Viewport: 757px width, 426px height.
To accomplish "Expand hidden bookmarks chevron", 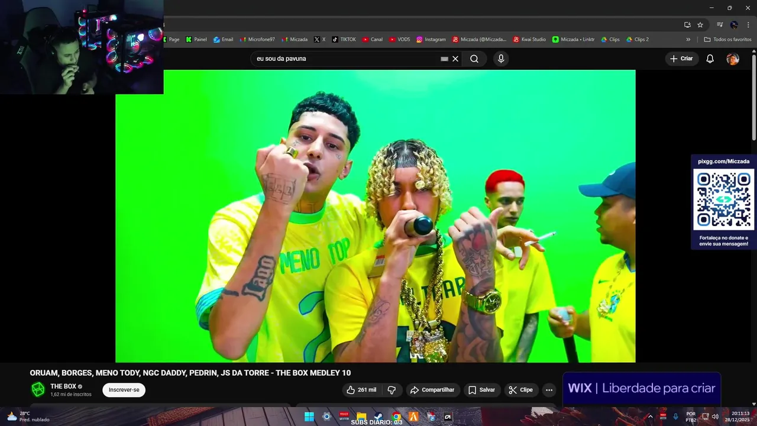I will [x=688, y=40].
